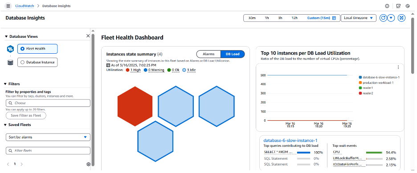Viewport: 417px width, 173px height.
Task: Click the refresh dashboard icon
Action: (383, 18)
